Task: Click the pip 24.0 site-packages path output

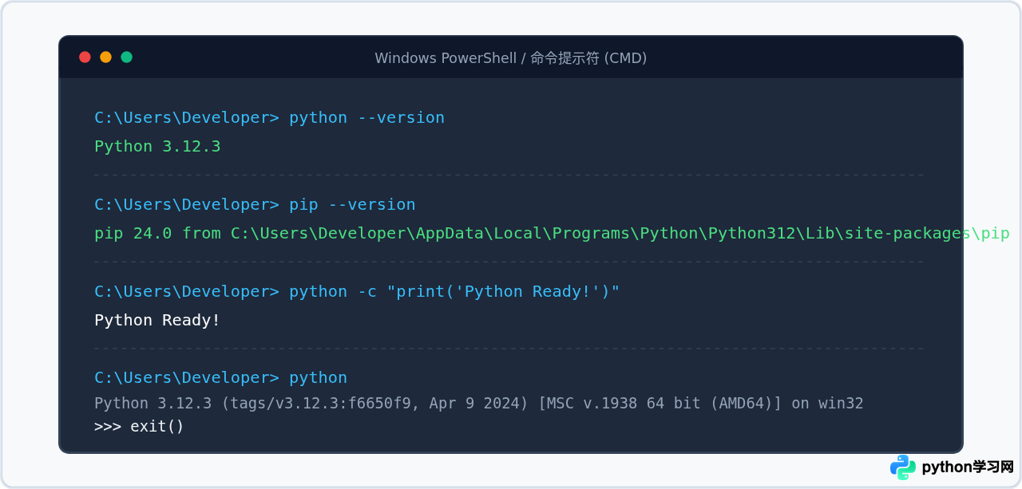Action: point(552,233)
